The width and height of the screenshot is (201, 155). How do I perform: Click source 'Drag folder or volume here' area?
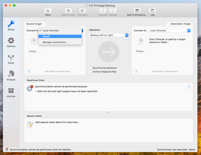[x=58, y=71]
